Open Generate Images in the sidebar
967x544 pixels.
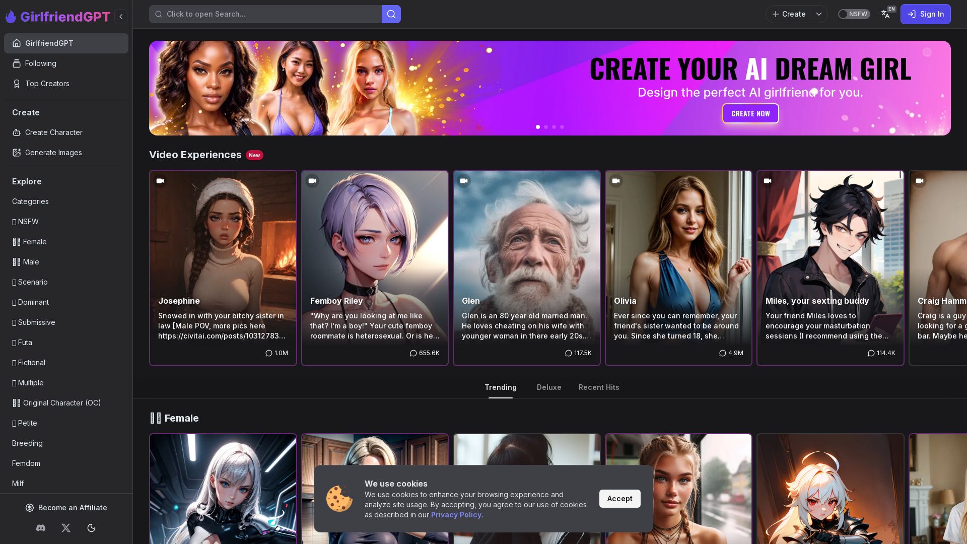53,153
